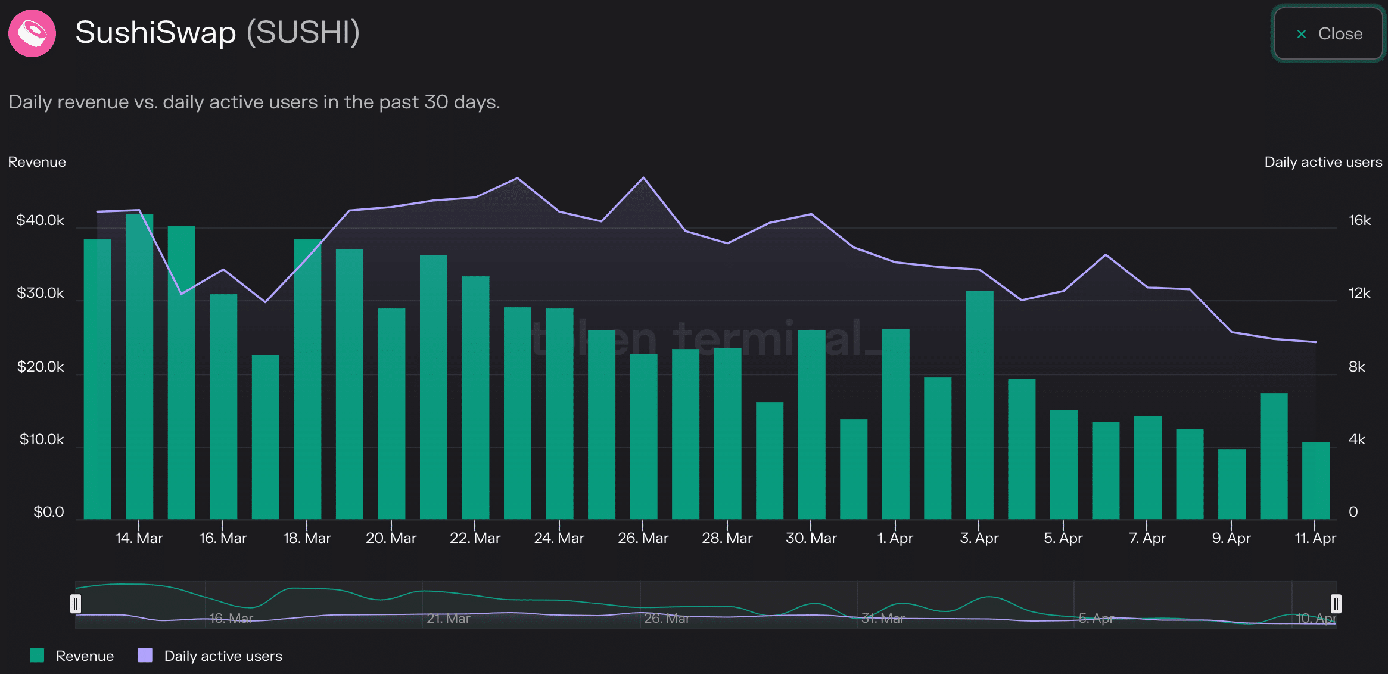Click the '1. Apr' axis label
Image resolution: width=1388 pixels, height=674 pixels.
(x=895, y=538)
